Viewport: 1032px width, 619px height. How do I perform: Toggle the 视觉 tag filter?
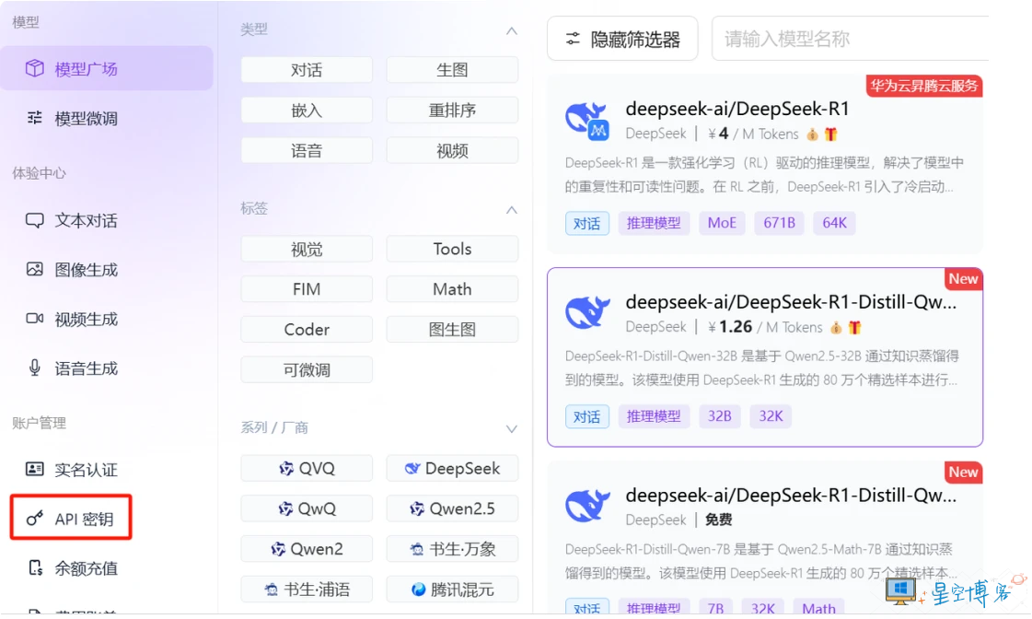[x=307, y=249]
